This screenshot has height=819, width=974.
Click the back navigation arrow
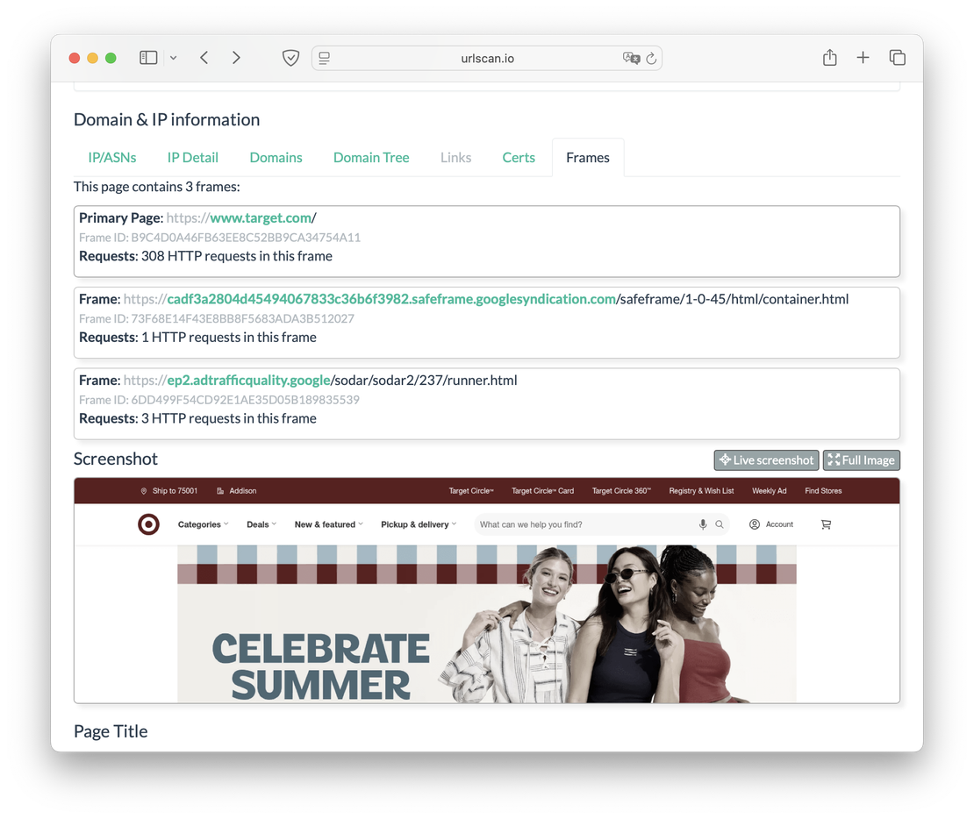point(204,57)
